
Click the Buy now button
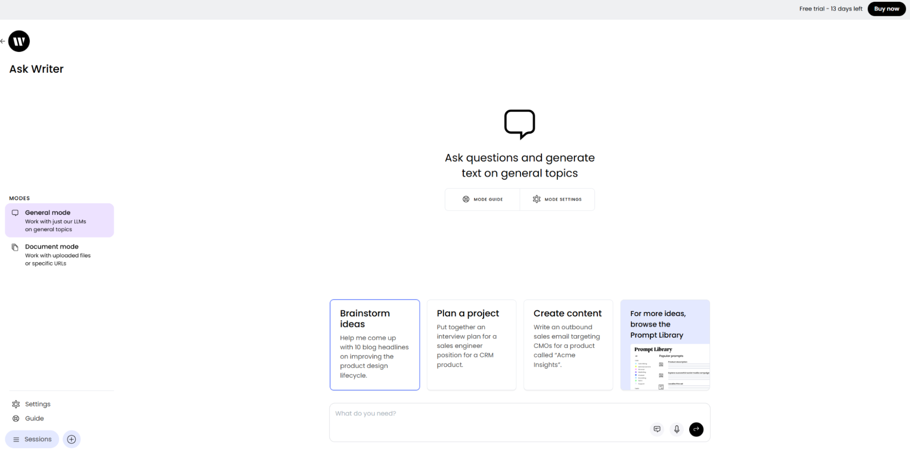coord(886,9)
